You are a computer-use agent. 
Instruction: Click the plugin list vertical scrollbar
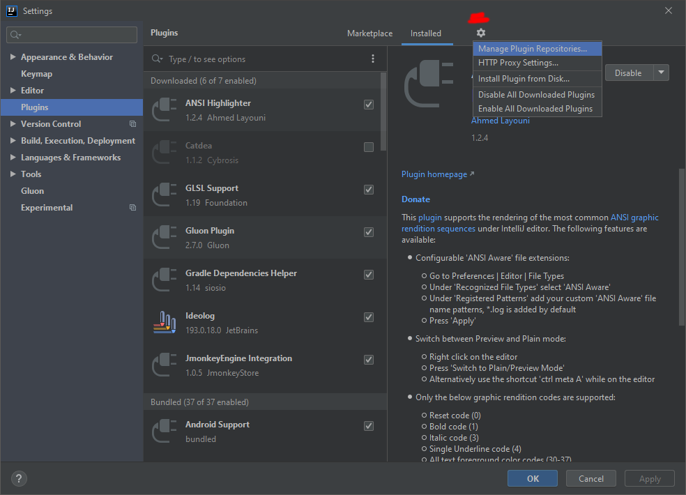[383, 112]
